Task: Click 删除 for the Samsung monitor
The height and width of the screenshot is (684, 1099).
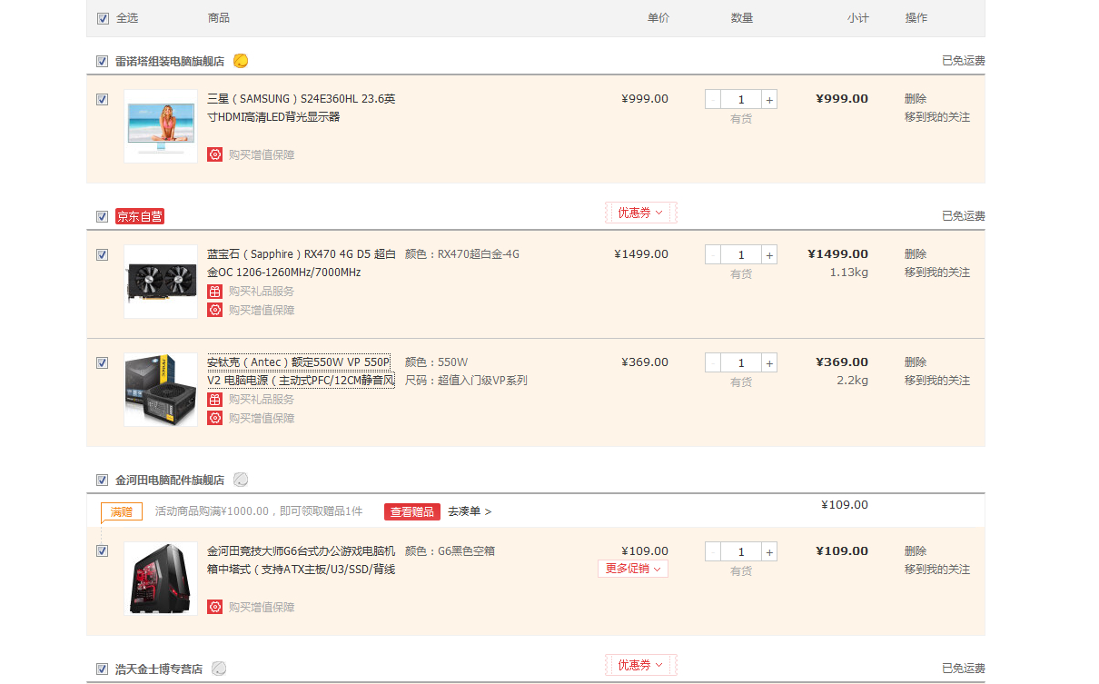Action: [916, 99]
